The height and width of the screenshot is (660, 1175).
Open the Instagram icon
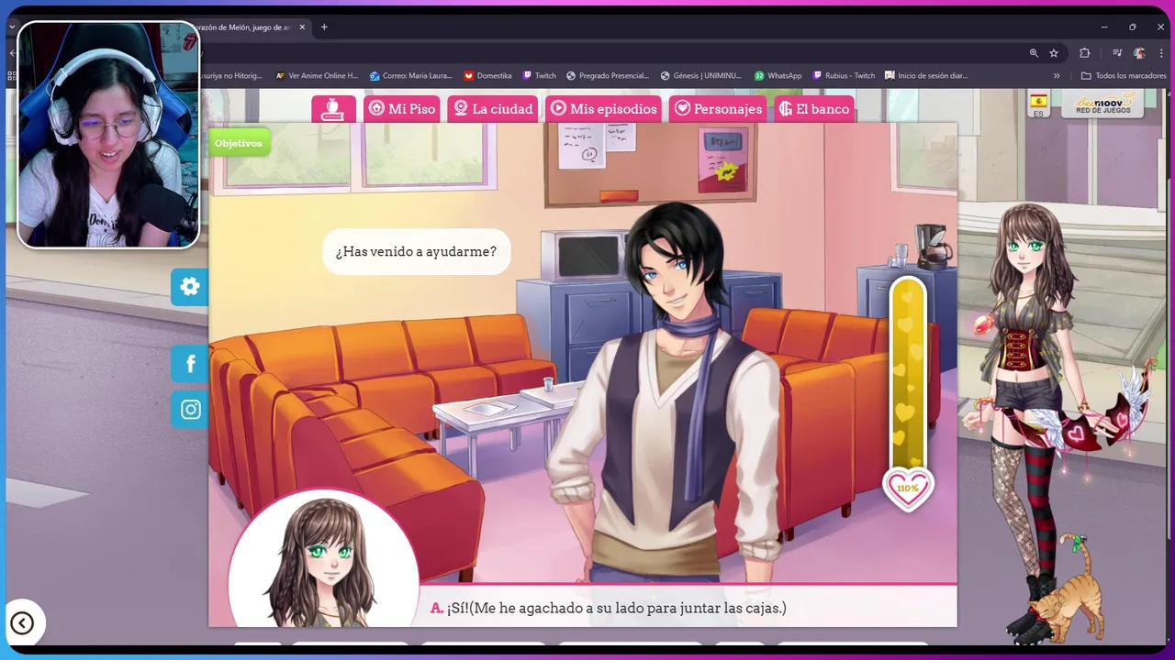pos(190,409)
